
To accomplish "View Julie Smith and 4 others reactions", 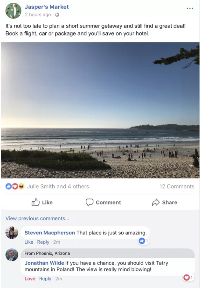I will pos(58,186).
